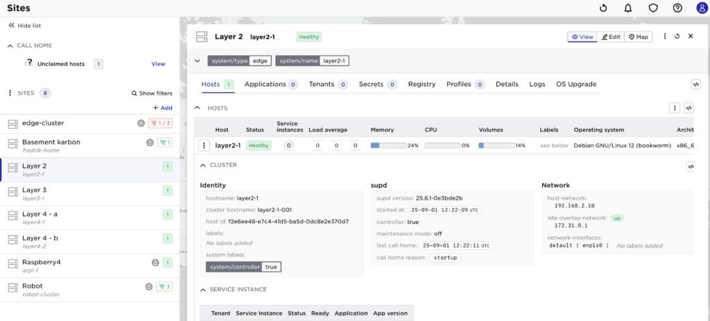This screenshot has height=321, width=710.
Task: Switch to Edit mode
Action: click(611, 37)
